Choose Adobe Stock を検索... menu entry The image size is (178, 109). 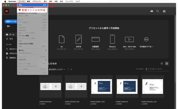[33, 44]
